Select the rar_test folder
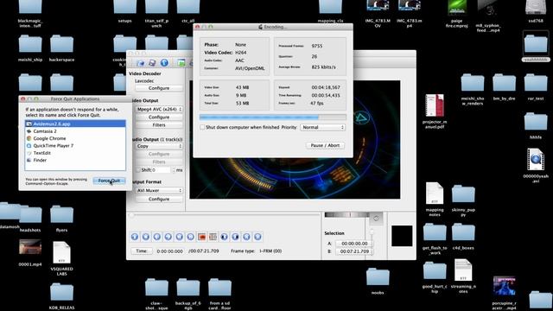Viewport: 553px width, 311px height. (536, 83)
